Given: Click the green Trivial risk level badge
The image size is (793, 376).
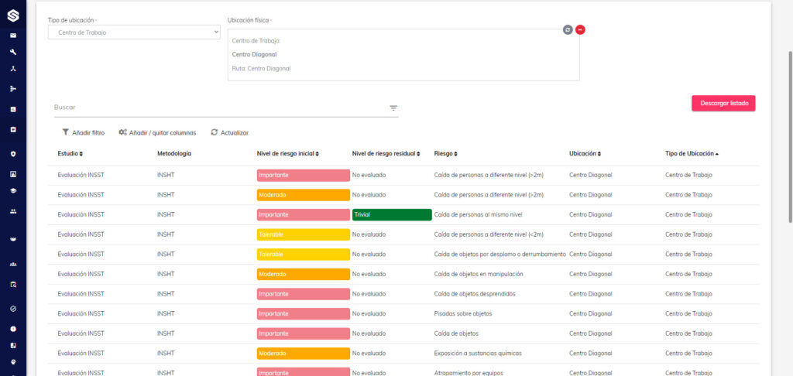Looking at the screenshot, I should click(392, 215).
